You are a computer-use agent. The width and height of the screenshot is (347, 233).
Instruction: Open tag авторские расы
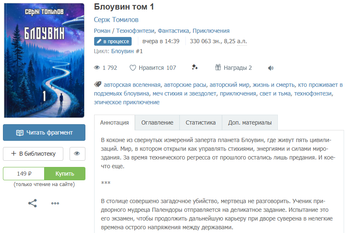pyautogui.click(x=185, y=85)
